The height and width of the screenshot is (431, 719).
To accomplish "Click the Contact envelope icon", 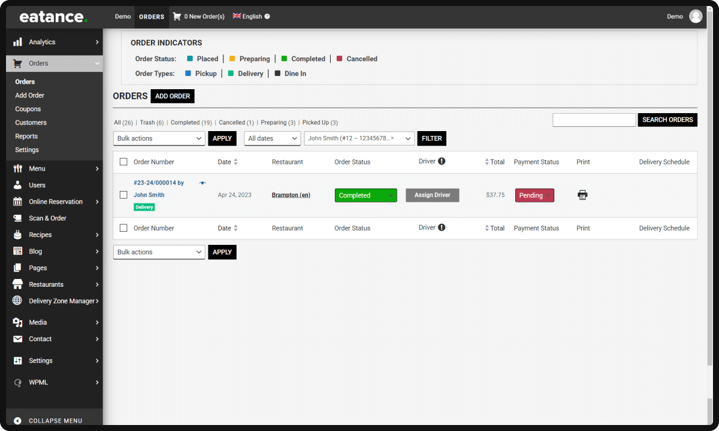I will [x=17, y=339].
